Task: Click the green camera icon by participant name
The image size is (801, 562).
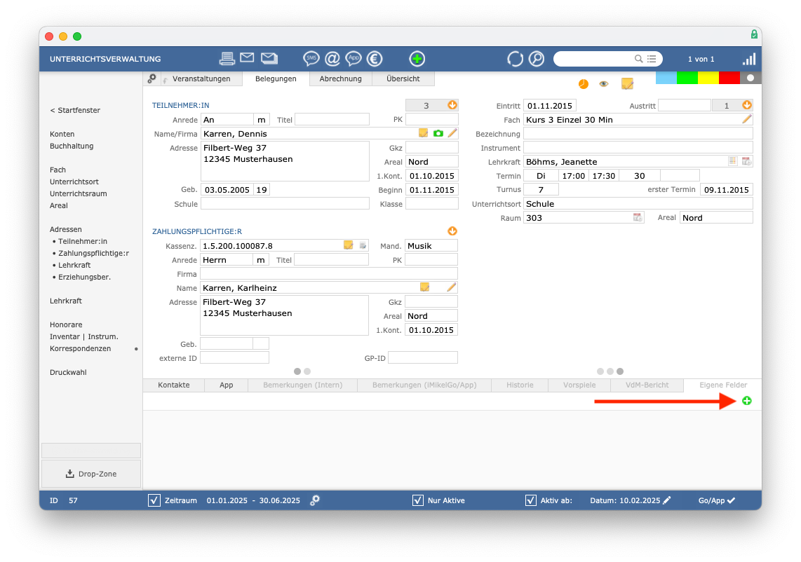Action: (438, 133)
